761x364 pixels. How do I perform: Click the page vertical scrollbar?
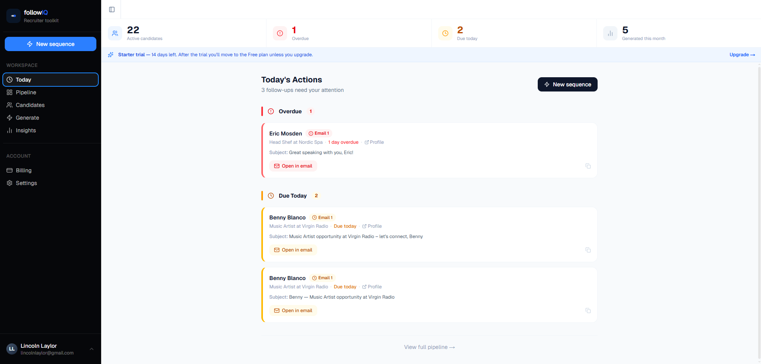(759, 213)
